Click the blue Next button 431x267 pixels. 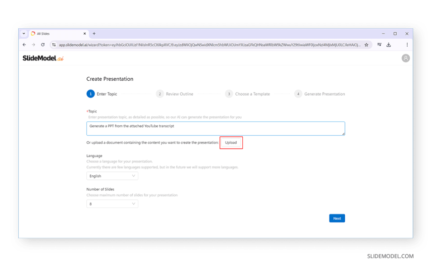click(337, 218)
